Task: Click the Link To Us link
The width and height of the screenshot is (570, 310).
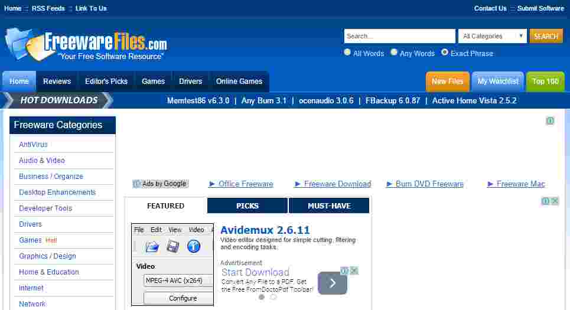Action: [91, 8]
